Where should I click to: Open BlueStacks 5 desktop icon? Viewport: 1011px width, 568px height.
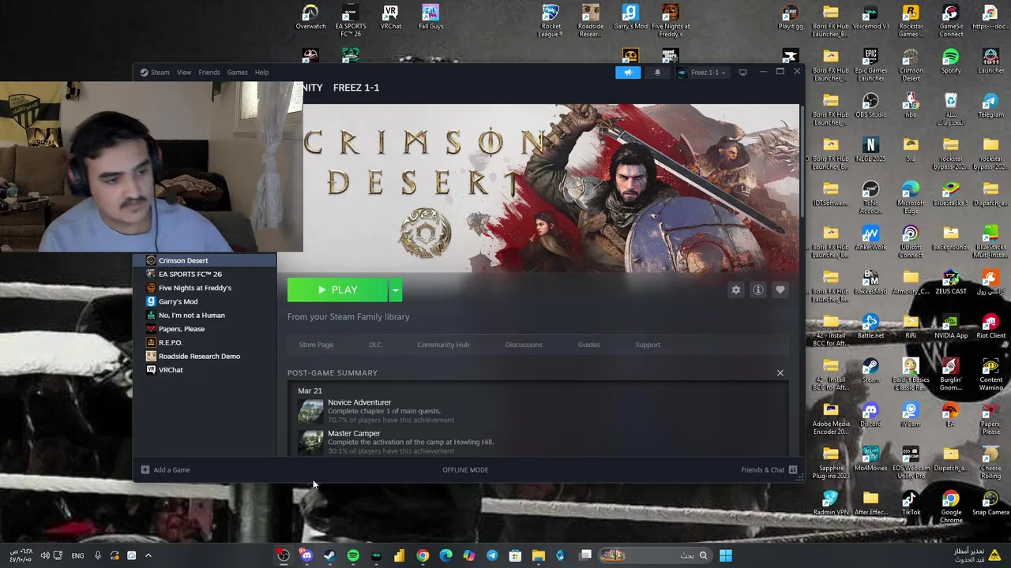pos(951,195)
